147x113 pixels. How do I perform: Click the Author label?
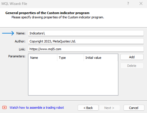tap(20, 41)
